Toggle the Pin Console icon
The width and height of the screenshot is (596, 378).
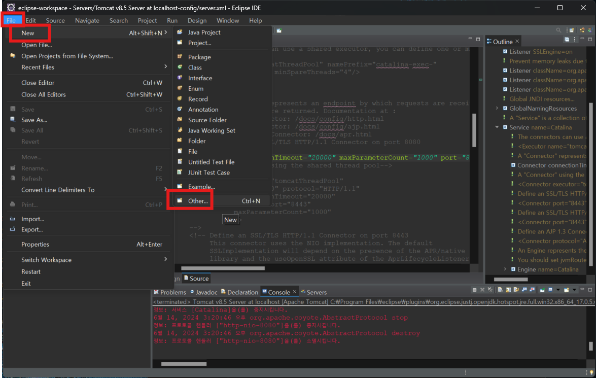[x=542, y=290]
